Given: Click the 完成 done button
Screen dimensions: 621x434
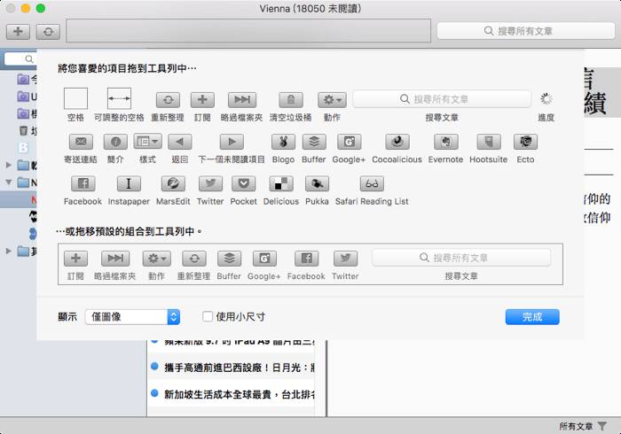Looking at the screenshot, I should [532, 317].
